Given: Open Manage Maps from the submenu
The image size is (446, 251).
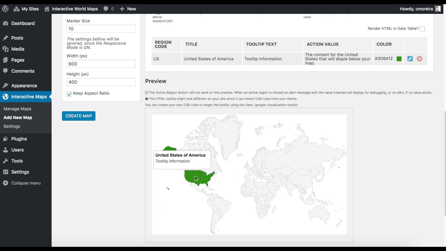Looking at the screenshot, I should click(17, 108).
